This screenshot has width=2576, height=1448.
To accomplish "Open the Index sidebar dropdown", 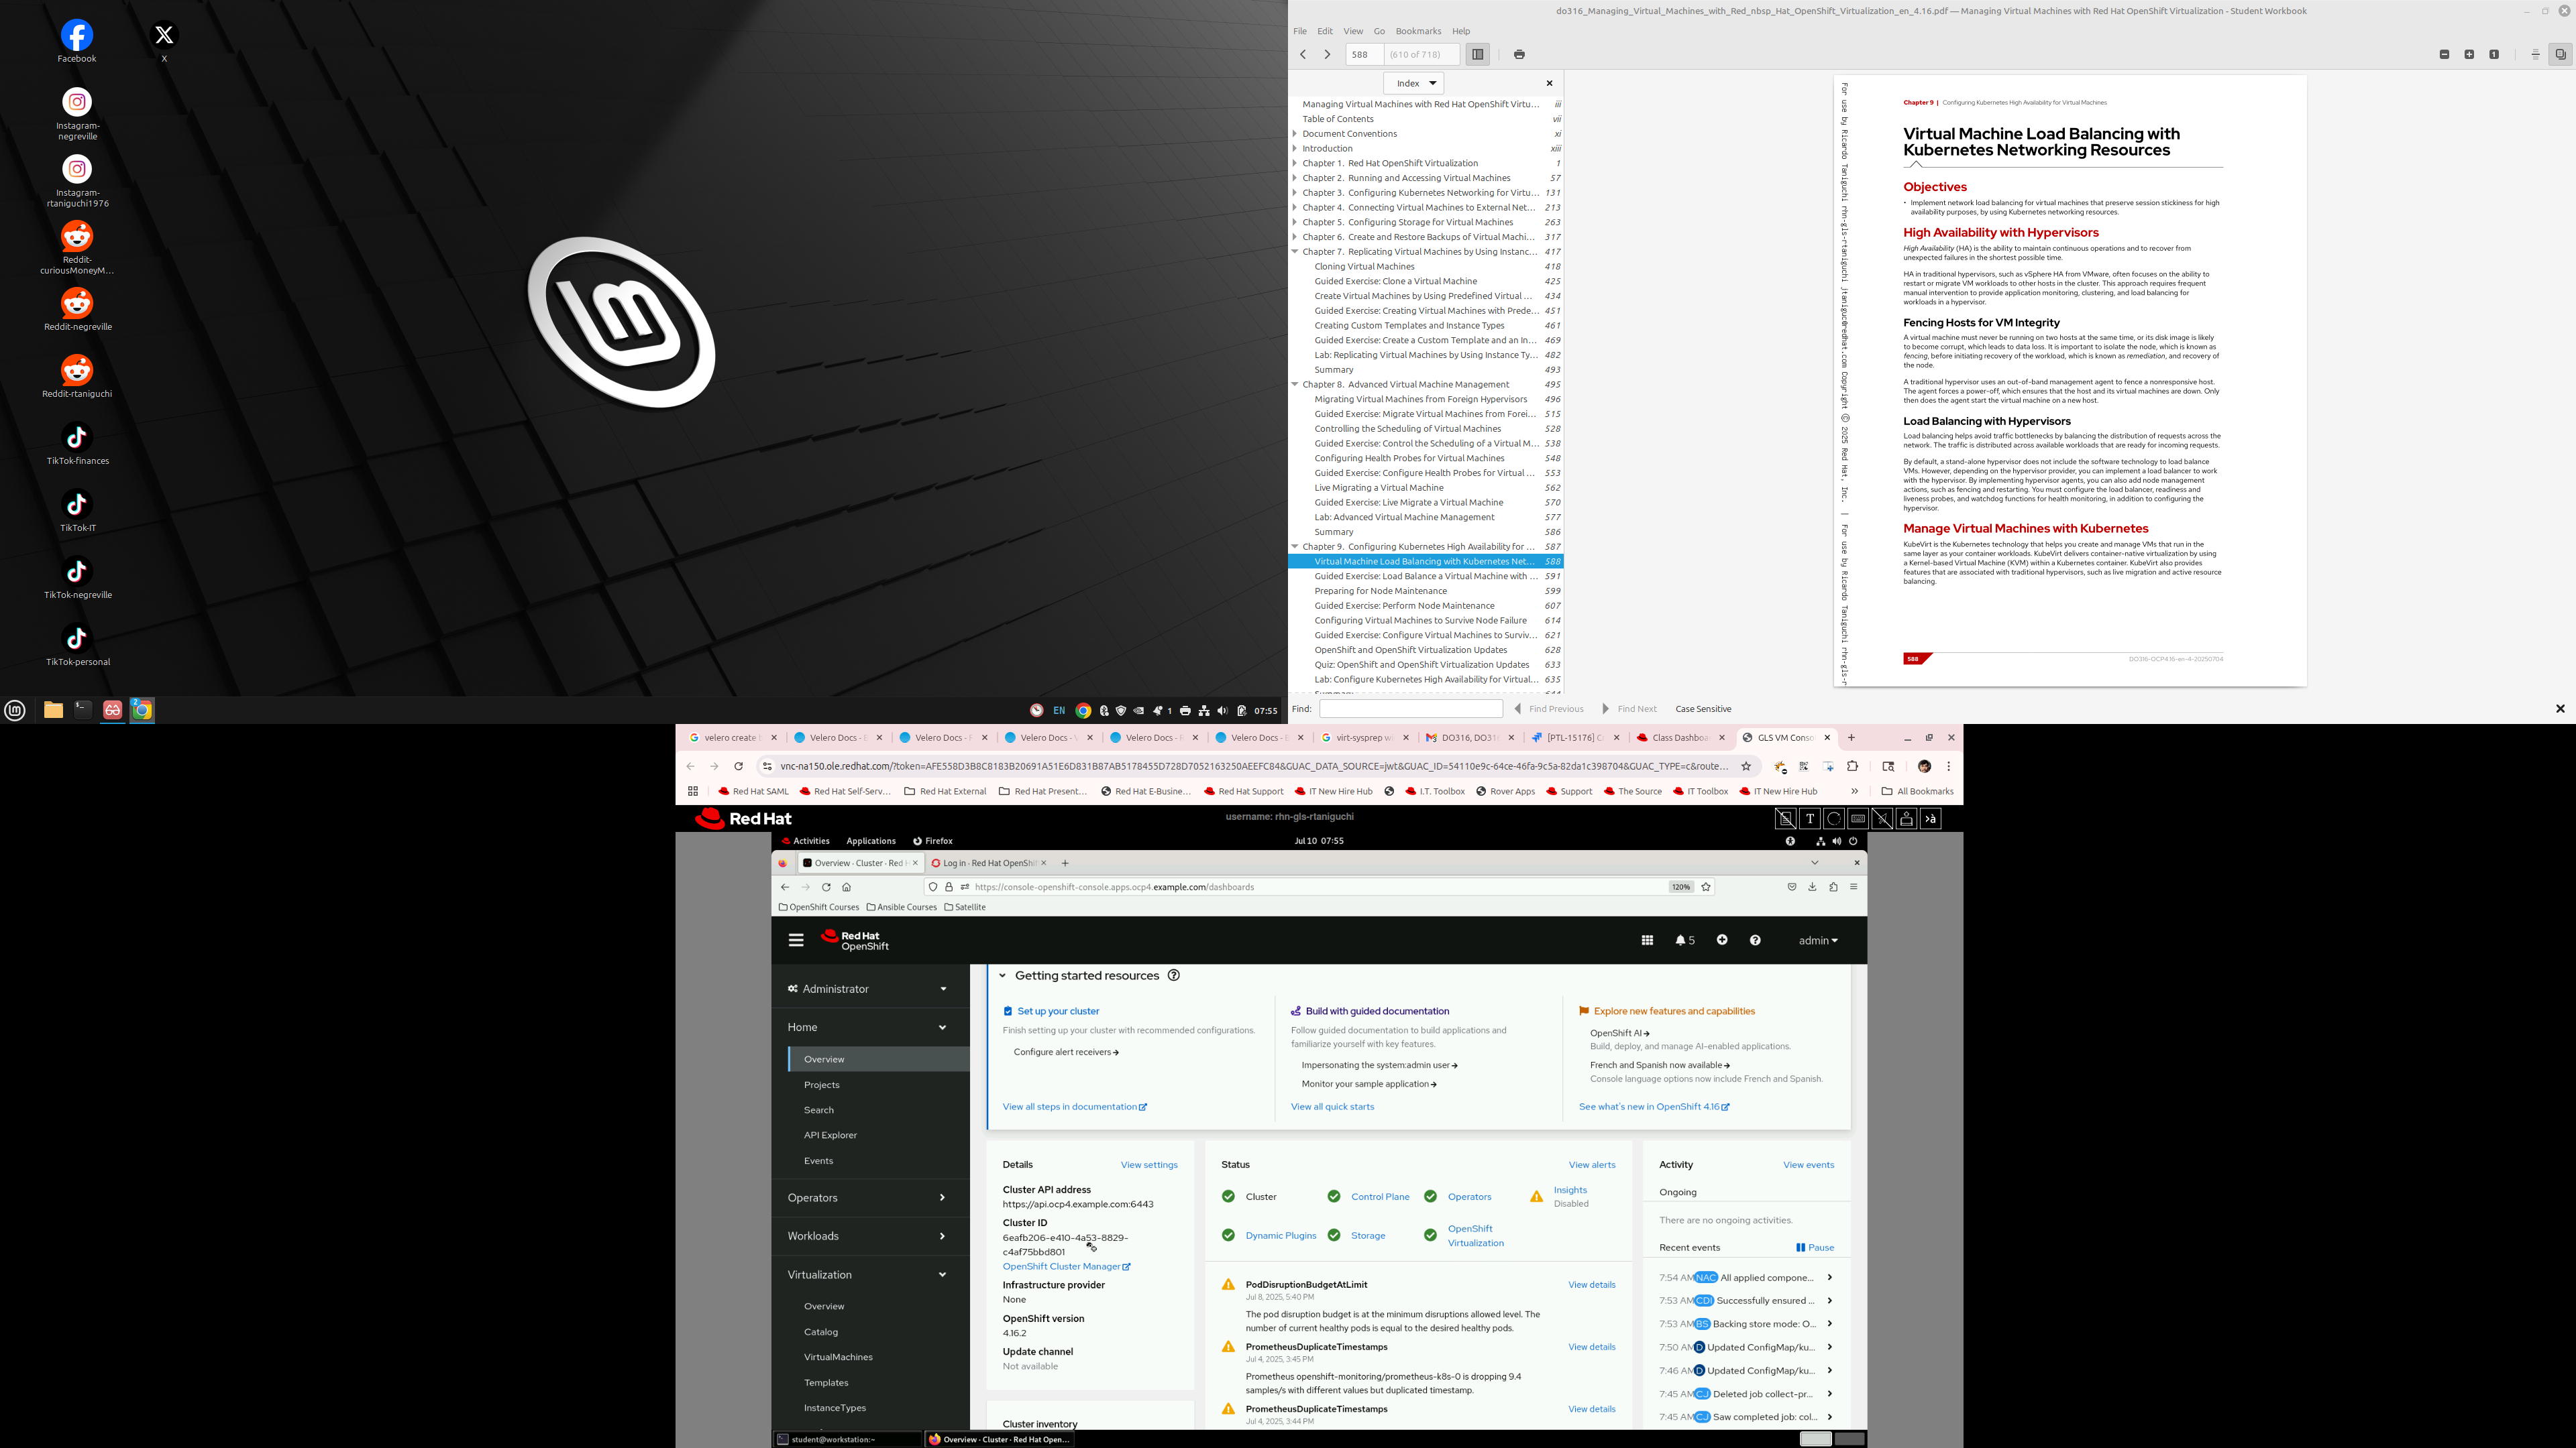I will 1414,83.
